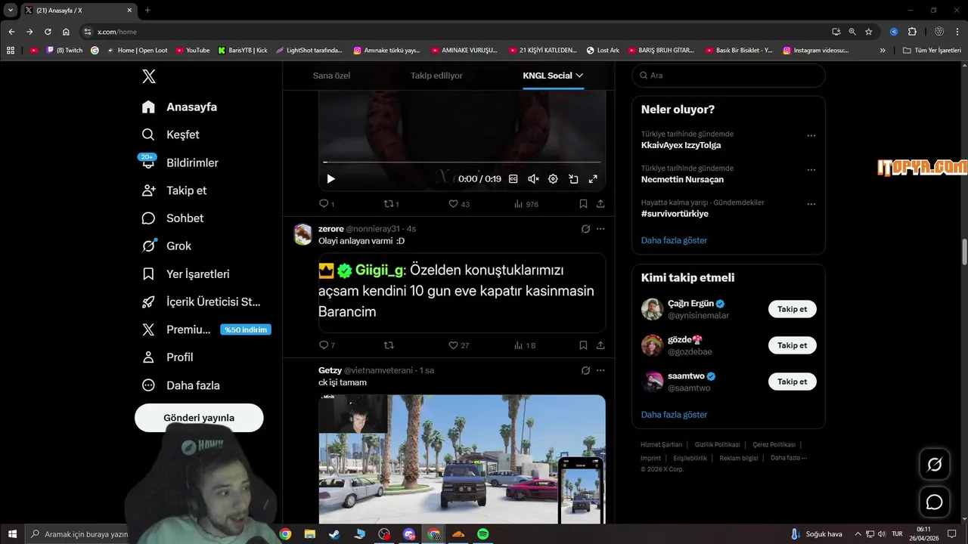View analytics showing 976 views
968x544 pixels.
(526, 204)
